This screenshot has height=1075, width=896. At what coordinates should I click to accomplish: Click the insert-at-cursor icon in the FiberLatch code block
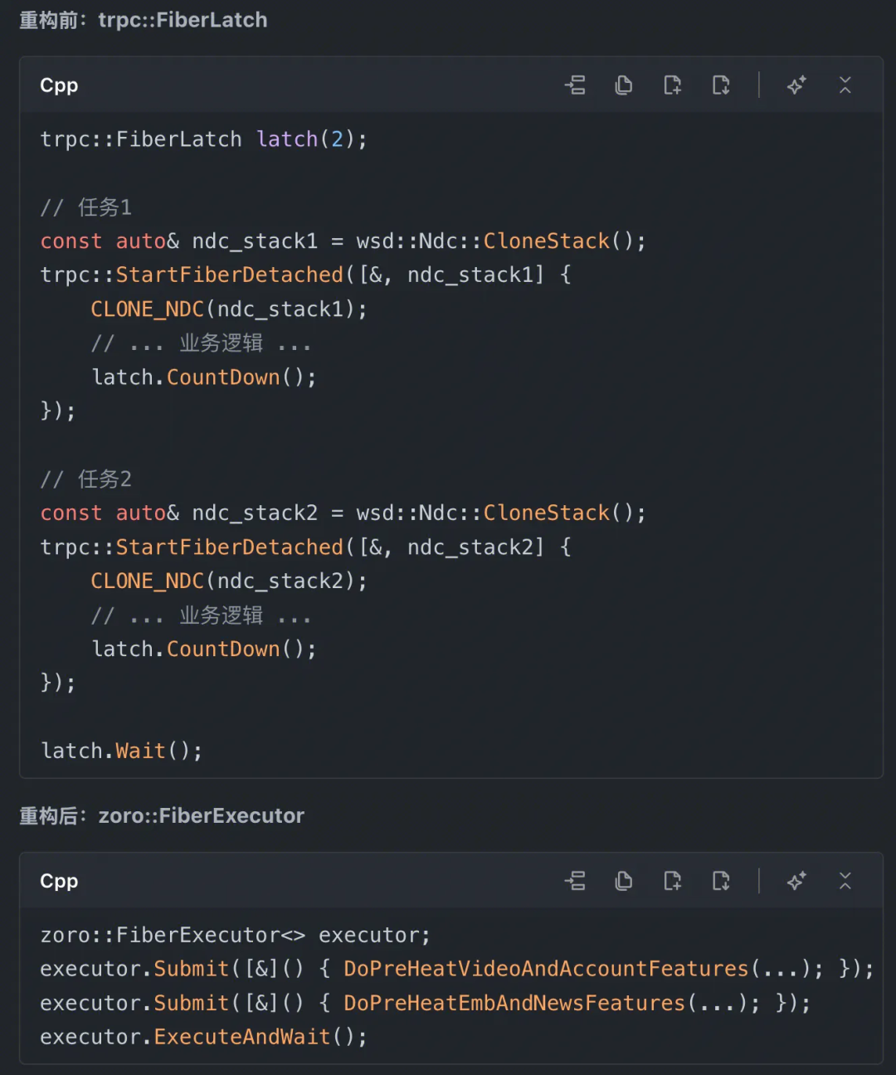click(x=575, y=85)
